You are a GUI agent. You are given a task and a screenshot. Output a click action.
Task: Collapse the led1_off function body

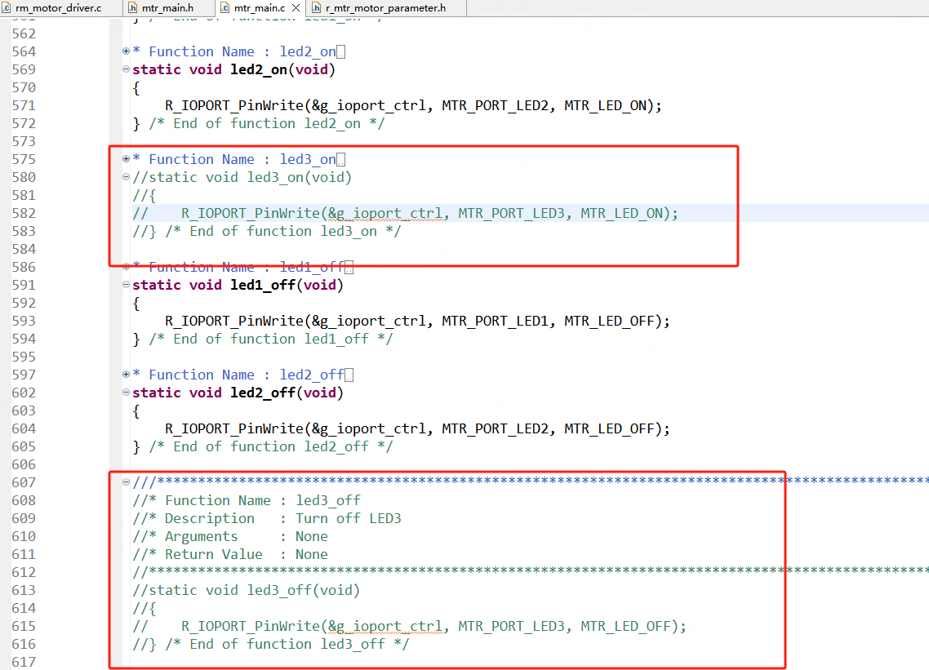(x=126, y=285)
